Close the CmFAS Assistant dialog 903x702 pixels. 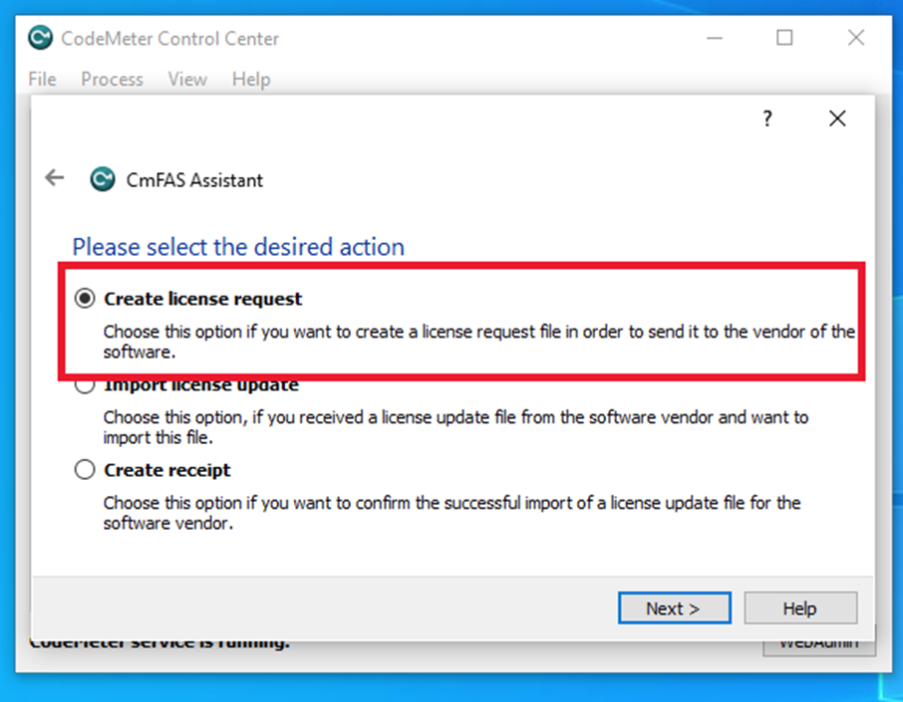point(837,118)
